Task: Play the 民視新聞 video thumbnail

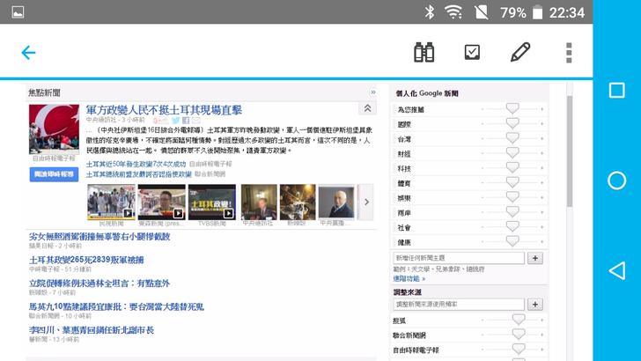Action: point(111,203)
